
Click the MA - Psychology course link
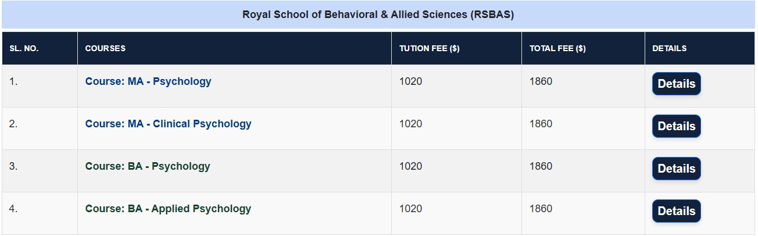pyautogui.click(x=148, y=81)
